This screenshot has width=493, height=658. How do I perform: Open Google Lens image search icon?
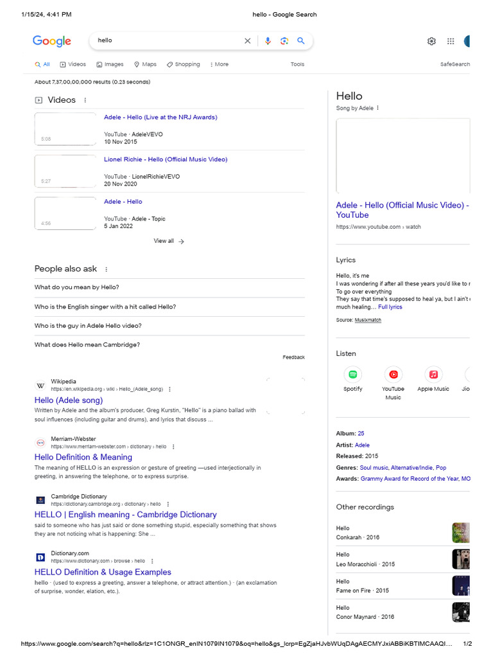point(284,41)
